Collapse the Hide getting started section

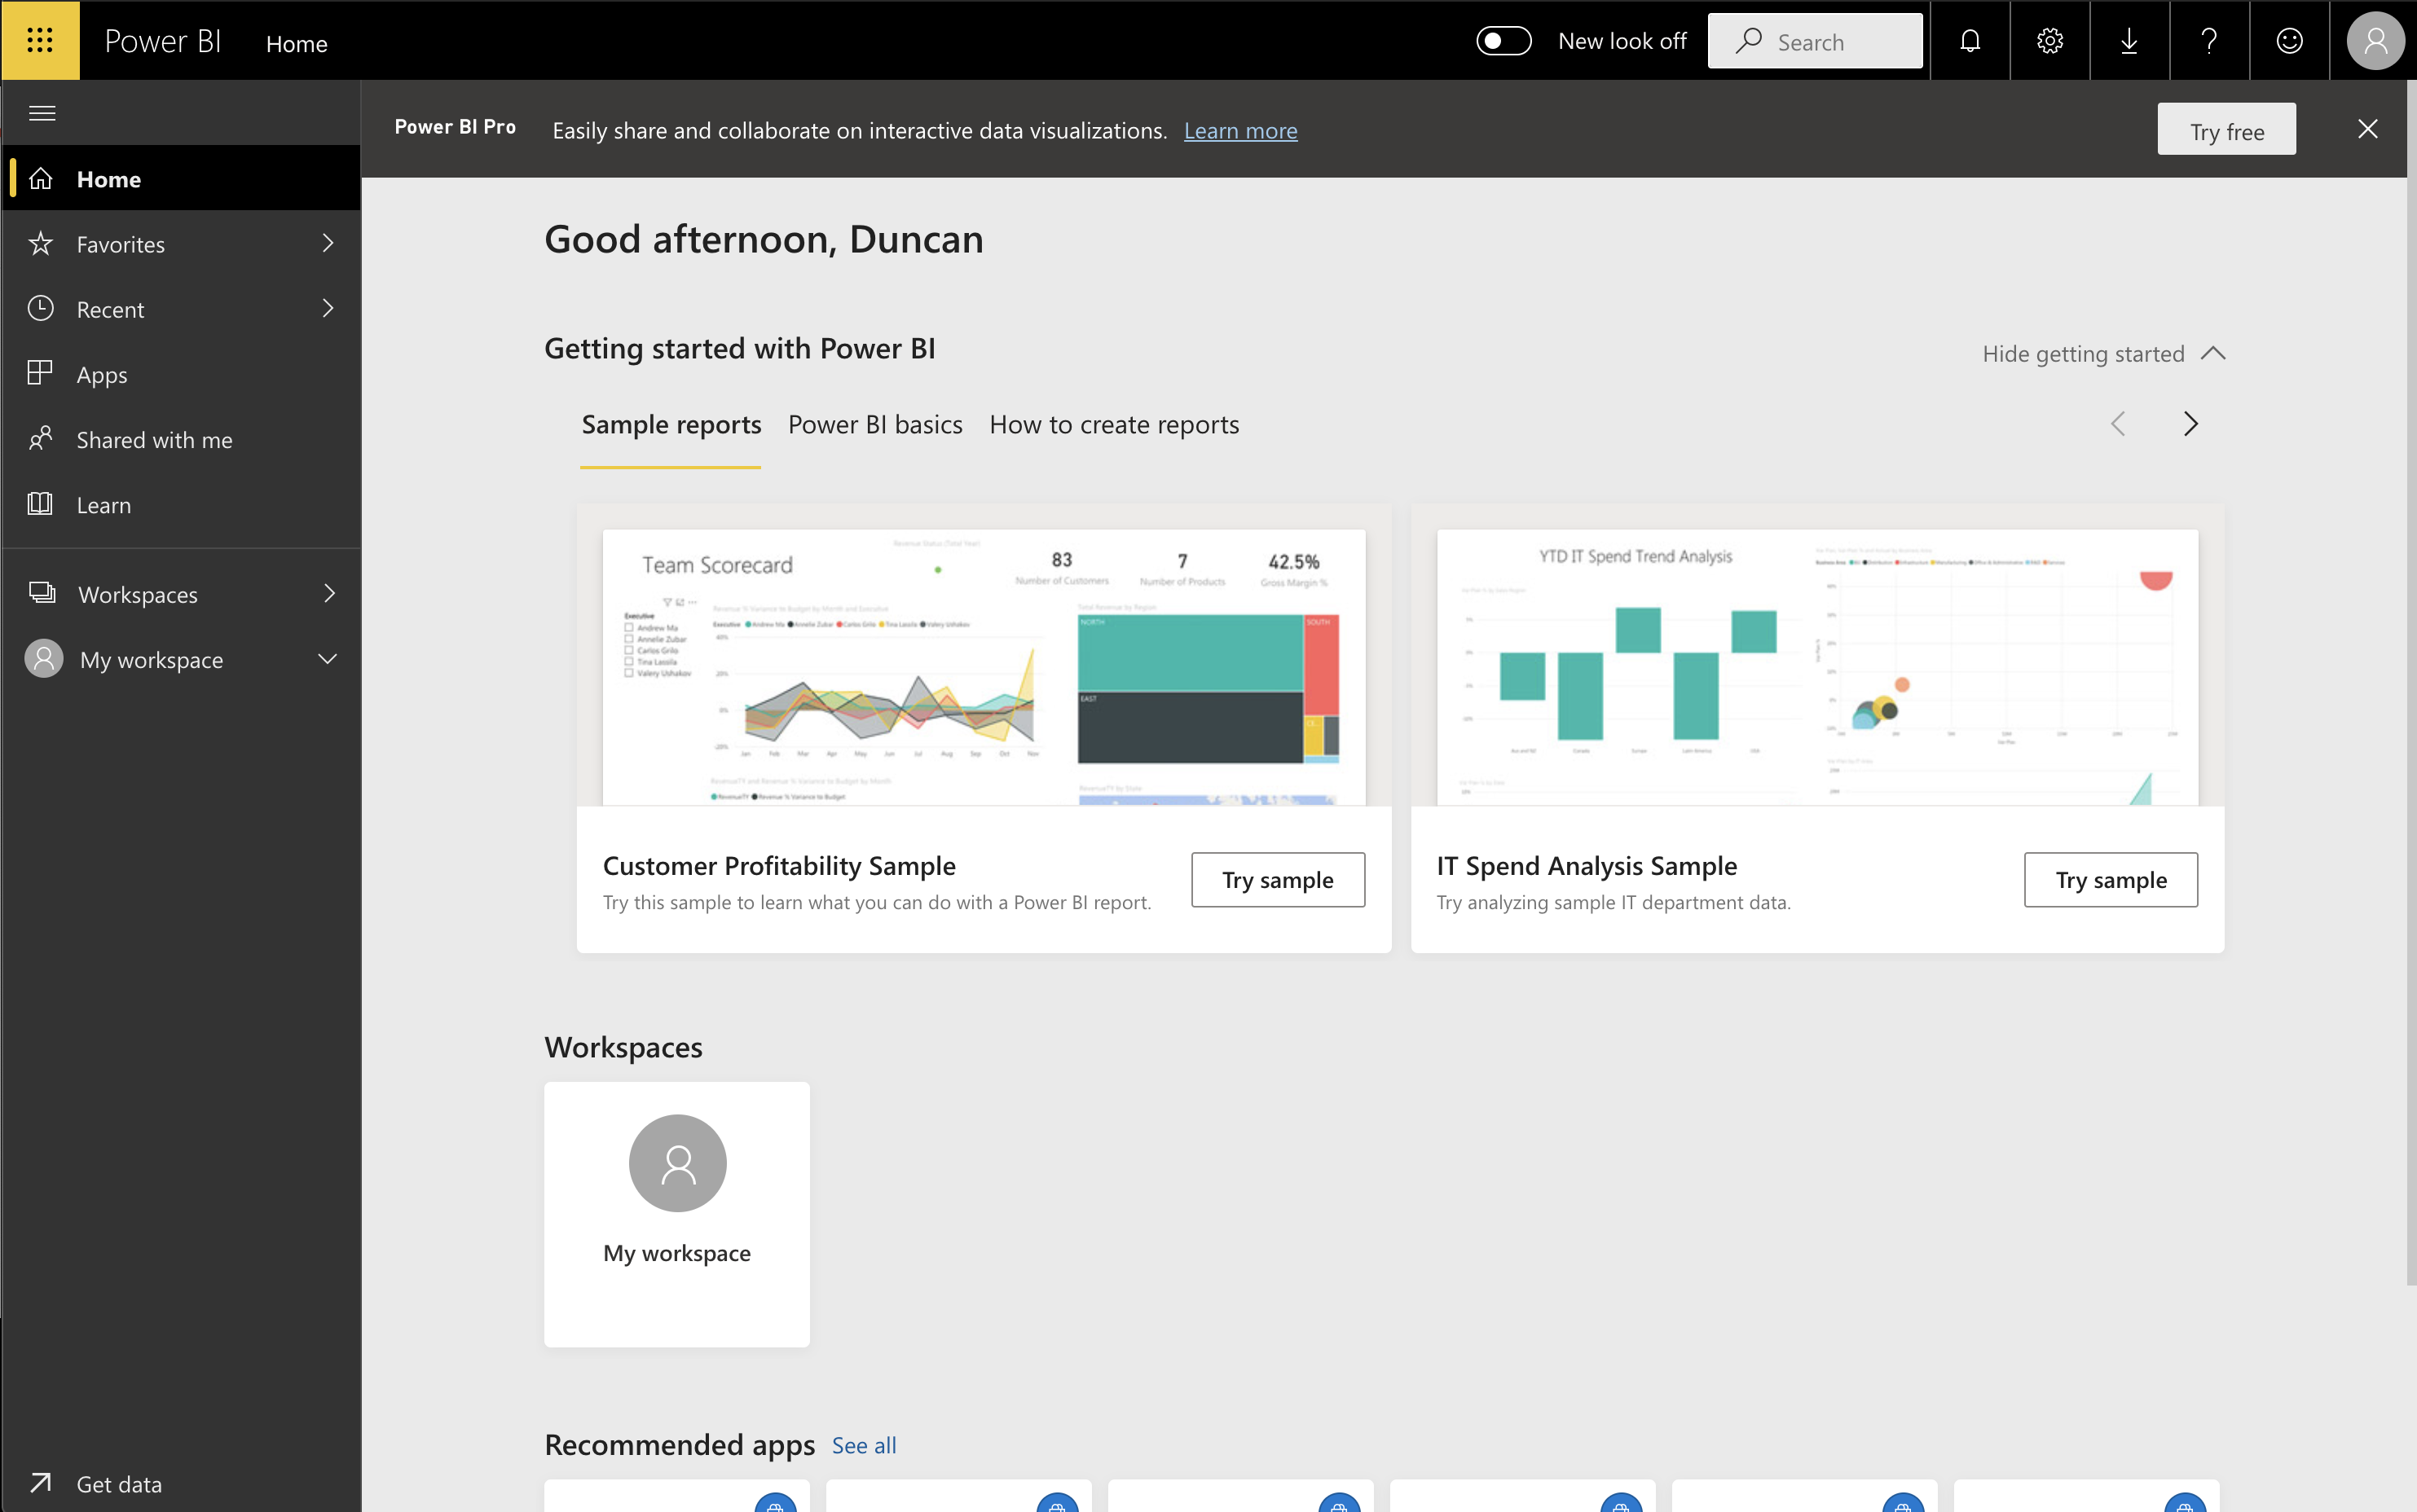2103,353
